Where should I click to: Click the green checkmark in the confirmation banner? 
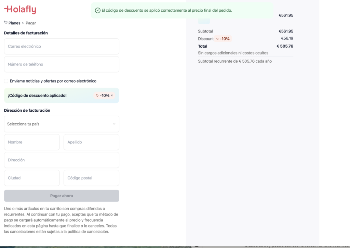pyautogui.click(x=97, y=11)
